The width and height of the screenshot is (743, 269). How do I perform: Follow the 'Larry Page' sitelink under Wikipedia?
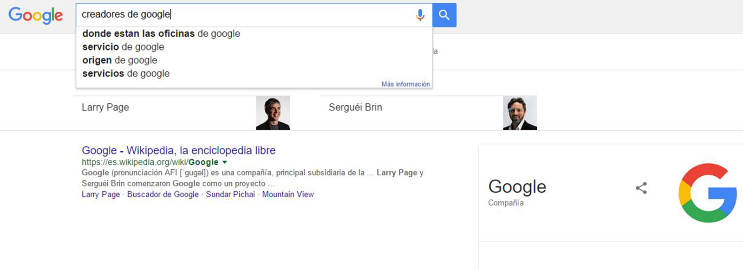[x=101, y=194]
